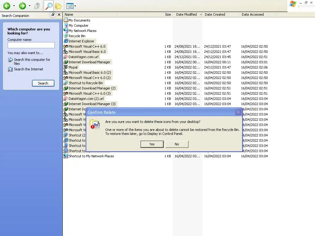
Task: Open the Back history dropdown arrow
Action: click(14, 6)
